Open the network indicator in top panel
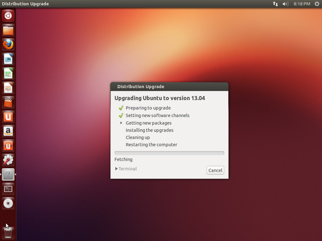 click(275, 4)
